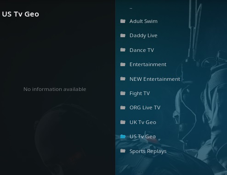Click the highlighted blue US Tv Geo folder icon
Screen dimensions: 227x175
coord(123,136)
